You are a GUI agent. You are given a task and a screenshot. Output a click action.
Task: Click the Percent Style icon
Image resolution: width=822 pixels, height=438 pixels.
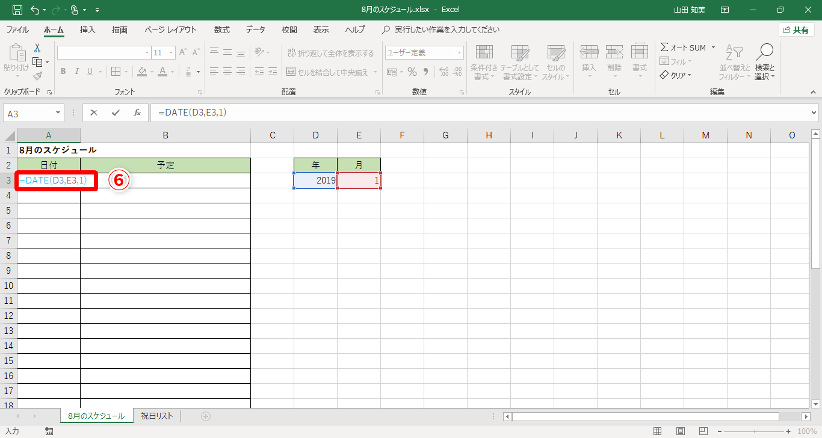coord(412,72)
